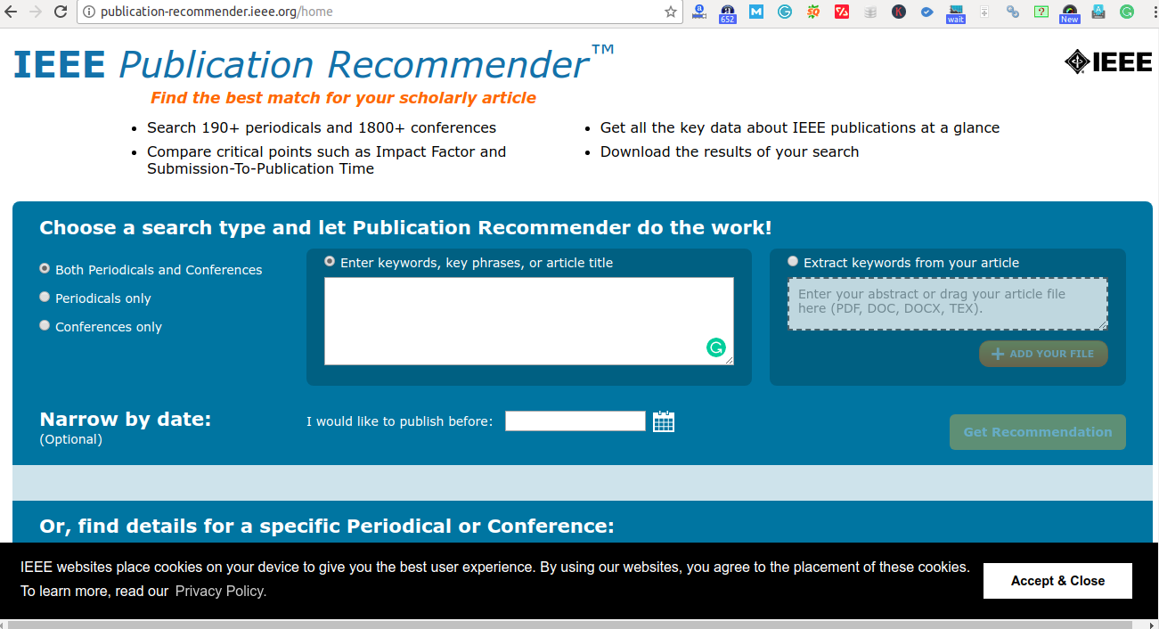
Task: Click the browser forward arrow
Action: [36, 12]
